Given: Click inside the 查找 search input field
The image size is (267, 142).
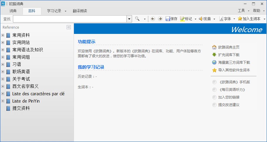Looking at the screenshot, I should [x=70, y=19].
